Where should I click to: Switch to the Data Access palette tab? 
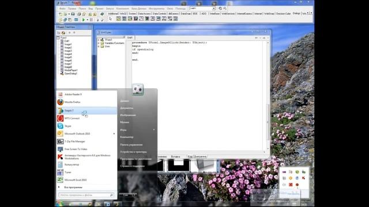point(144,14)
